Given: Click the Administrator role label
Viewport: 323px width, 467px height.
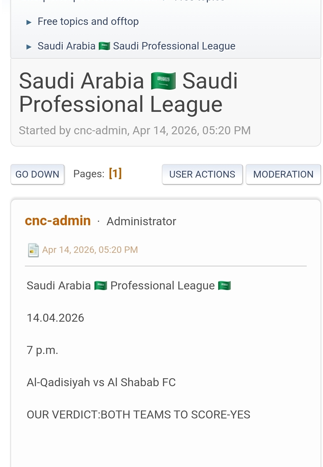Looking at the screenshot, I should coord(141,222).
